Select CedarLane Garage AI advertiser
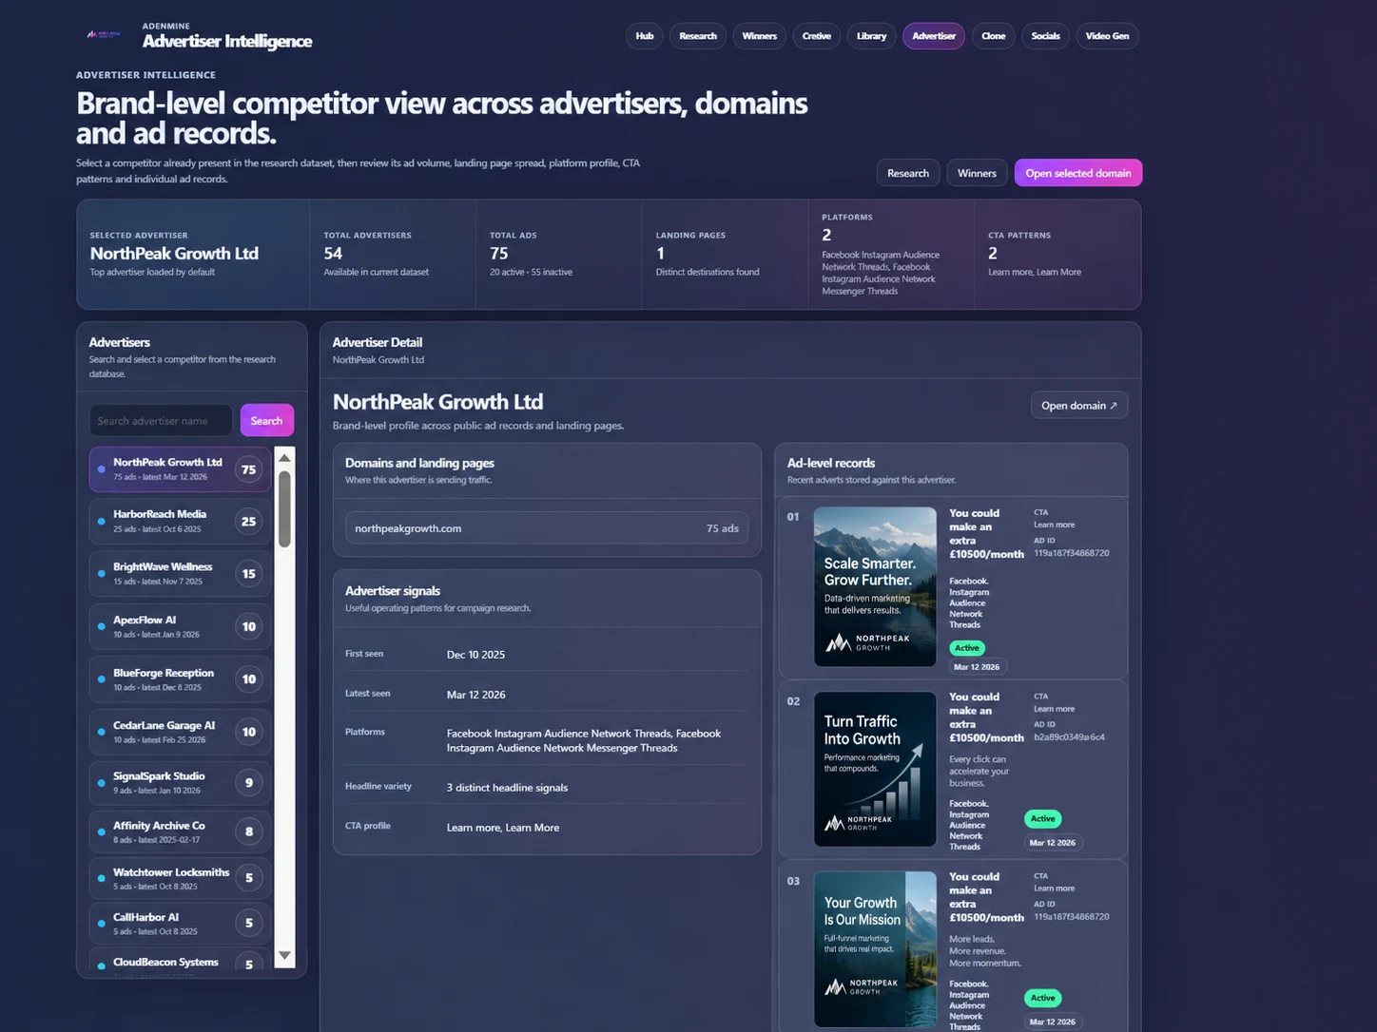The image size is (1377, 1032). 181,732
